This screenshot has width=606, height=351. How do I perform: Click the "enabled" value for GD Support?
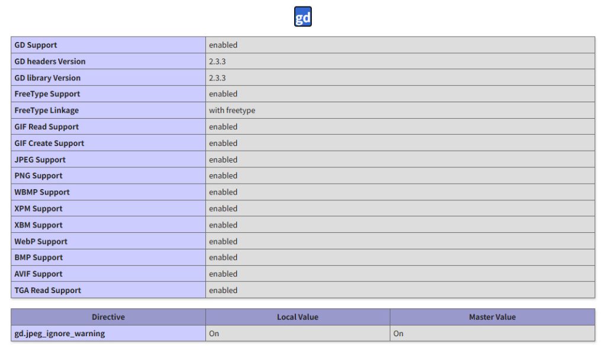[223, 45]
